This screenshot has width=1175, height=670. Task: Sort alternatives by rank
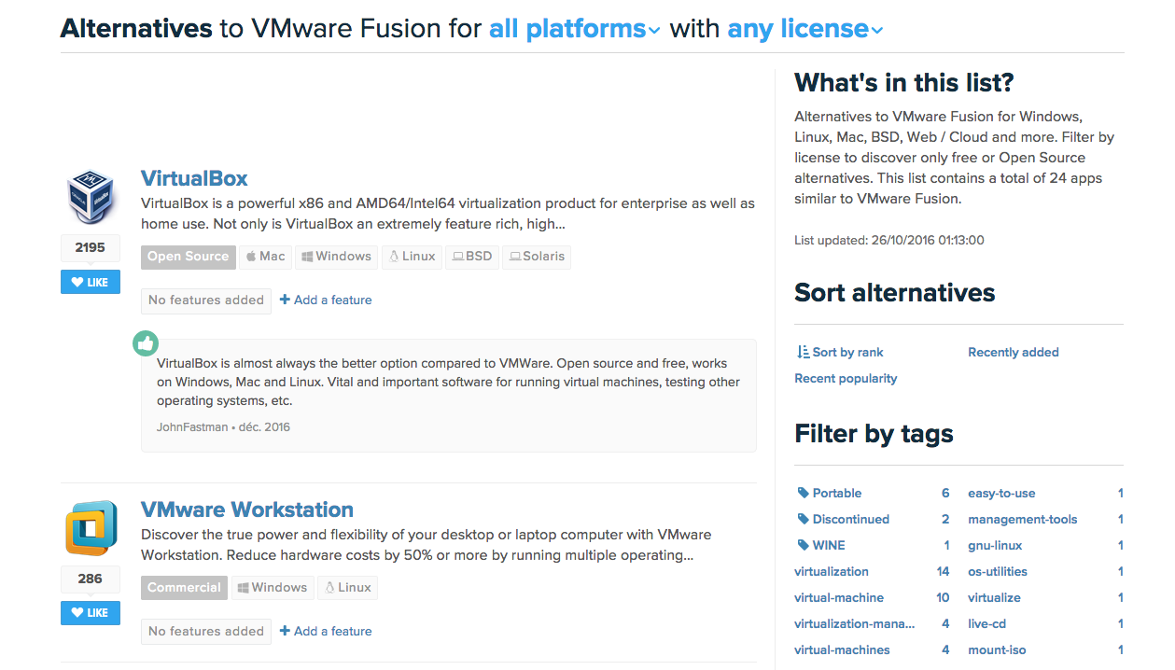tap(840, 352)
